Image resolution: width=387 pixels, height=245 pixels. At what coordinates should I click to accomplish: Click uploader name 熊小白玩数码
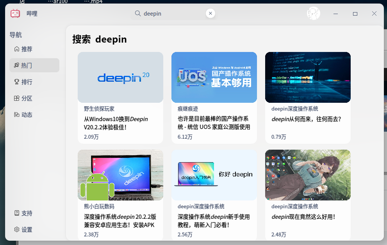click(x=99, y=206)
